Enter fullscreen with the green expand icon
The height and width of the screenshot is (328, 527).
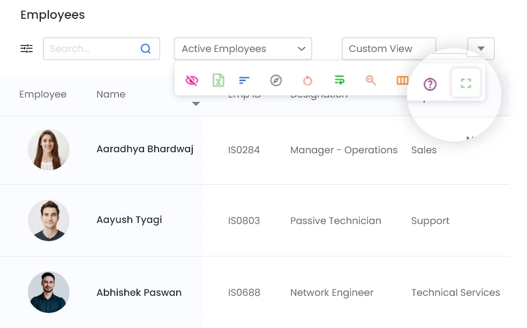466,83
